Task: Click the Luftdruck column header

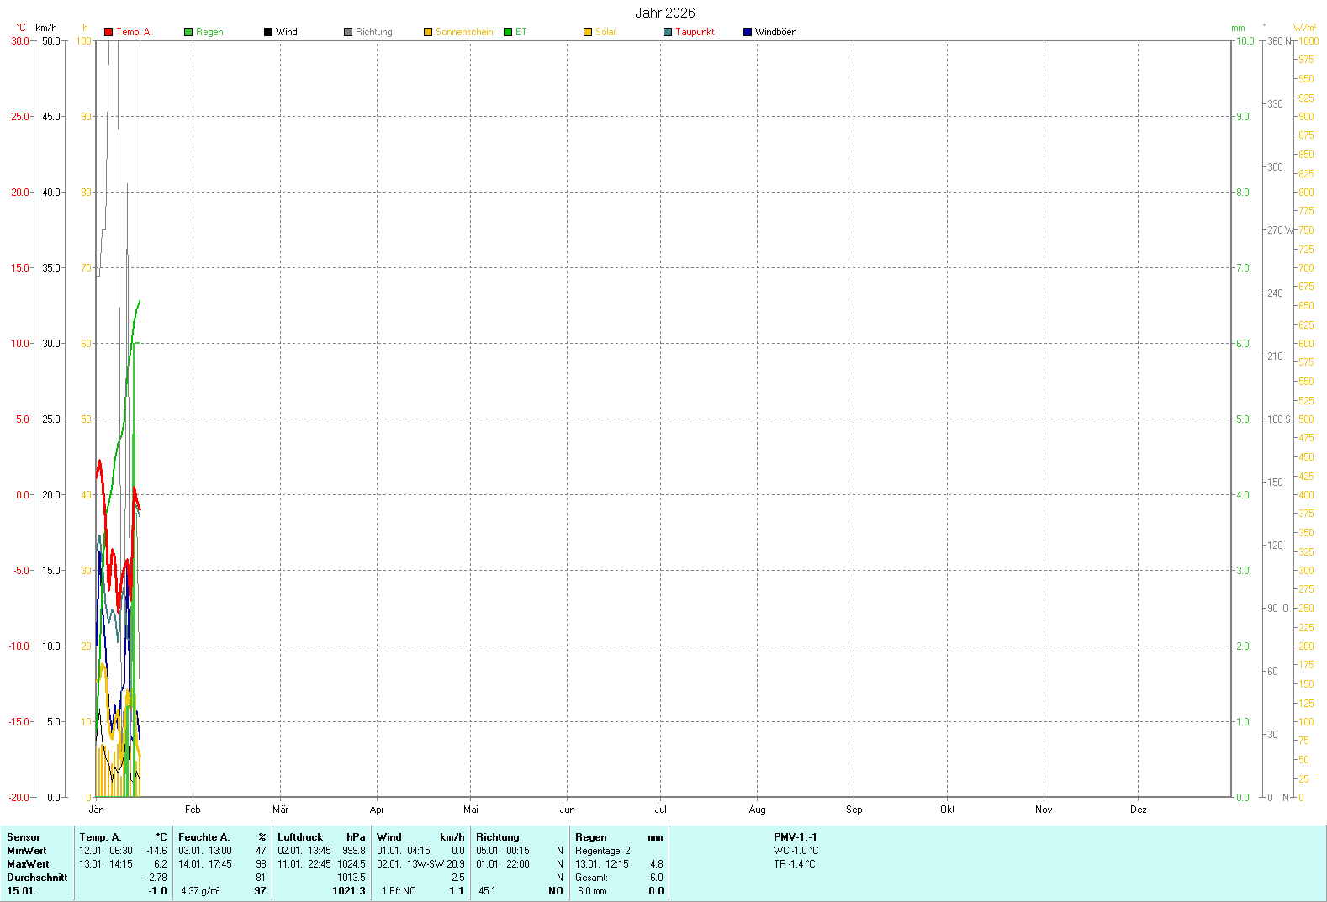Action: click(x=300, y=837)
